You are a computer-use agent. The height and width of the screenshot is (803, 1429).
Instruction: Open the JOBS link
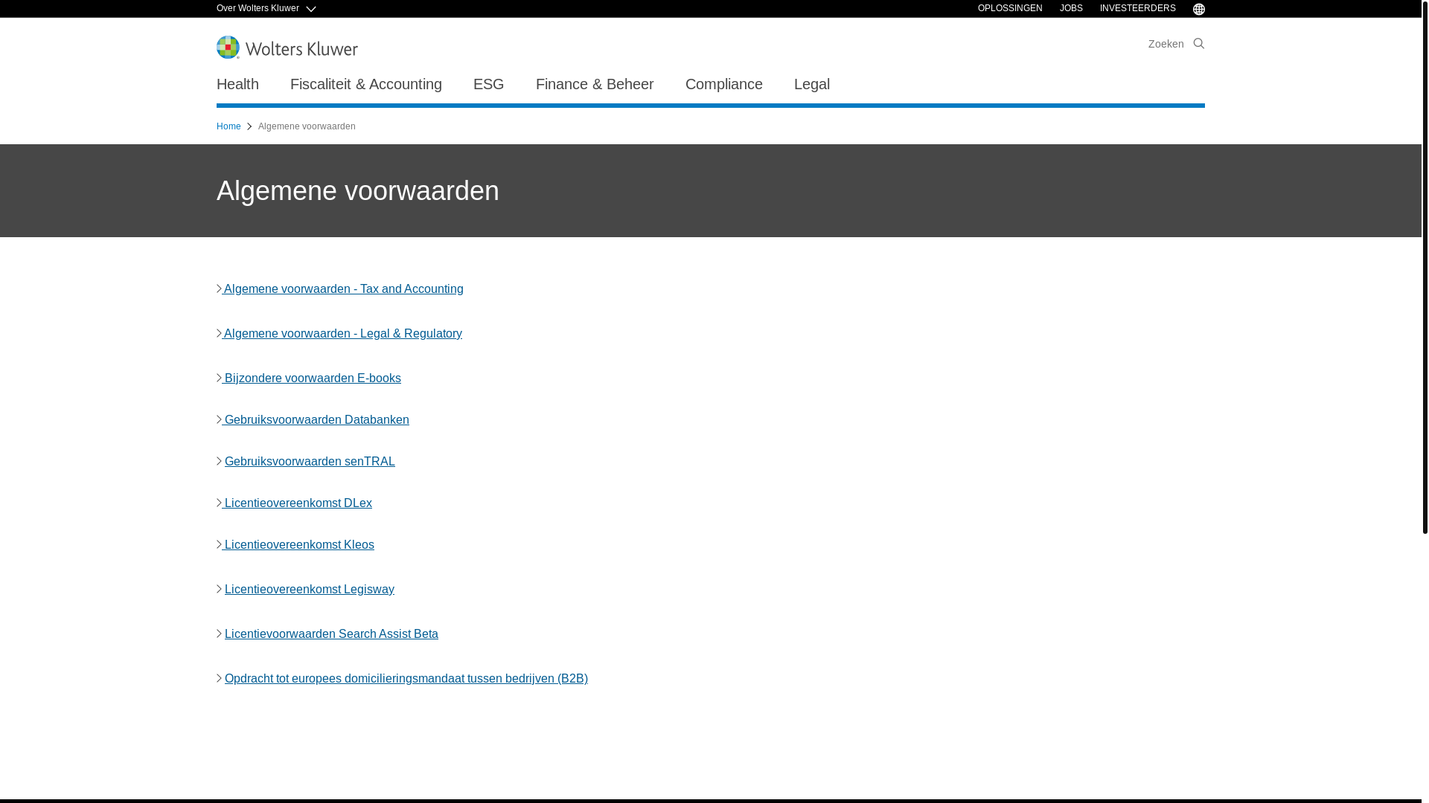pyautogui.click(x=1071, y=8)
